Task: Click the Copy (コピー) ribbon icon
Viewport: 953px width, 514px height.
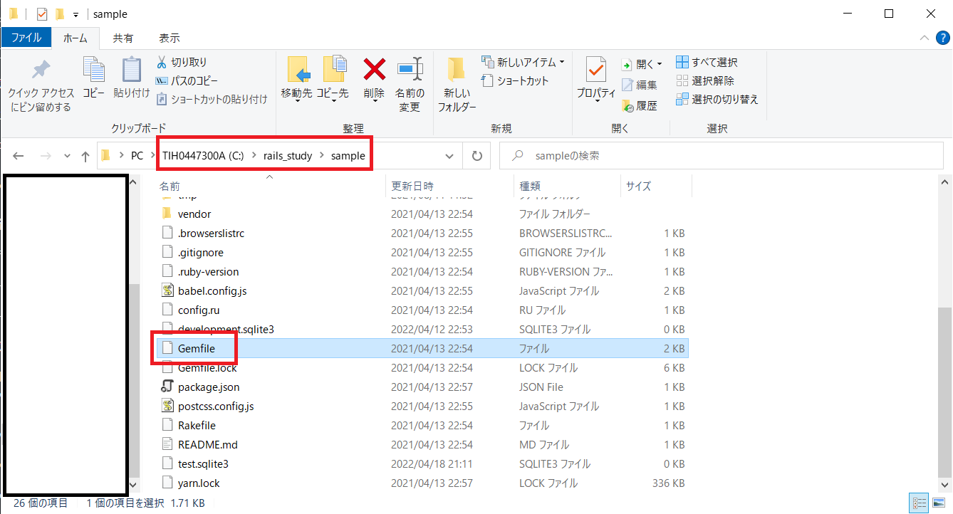Action: [x=94, y=70]
